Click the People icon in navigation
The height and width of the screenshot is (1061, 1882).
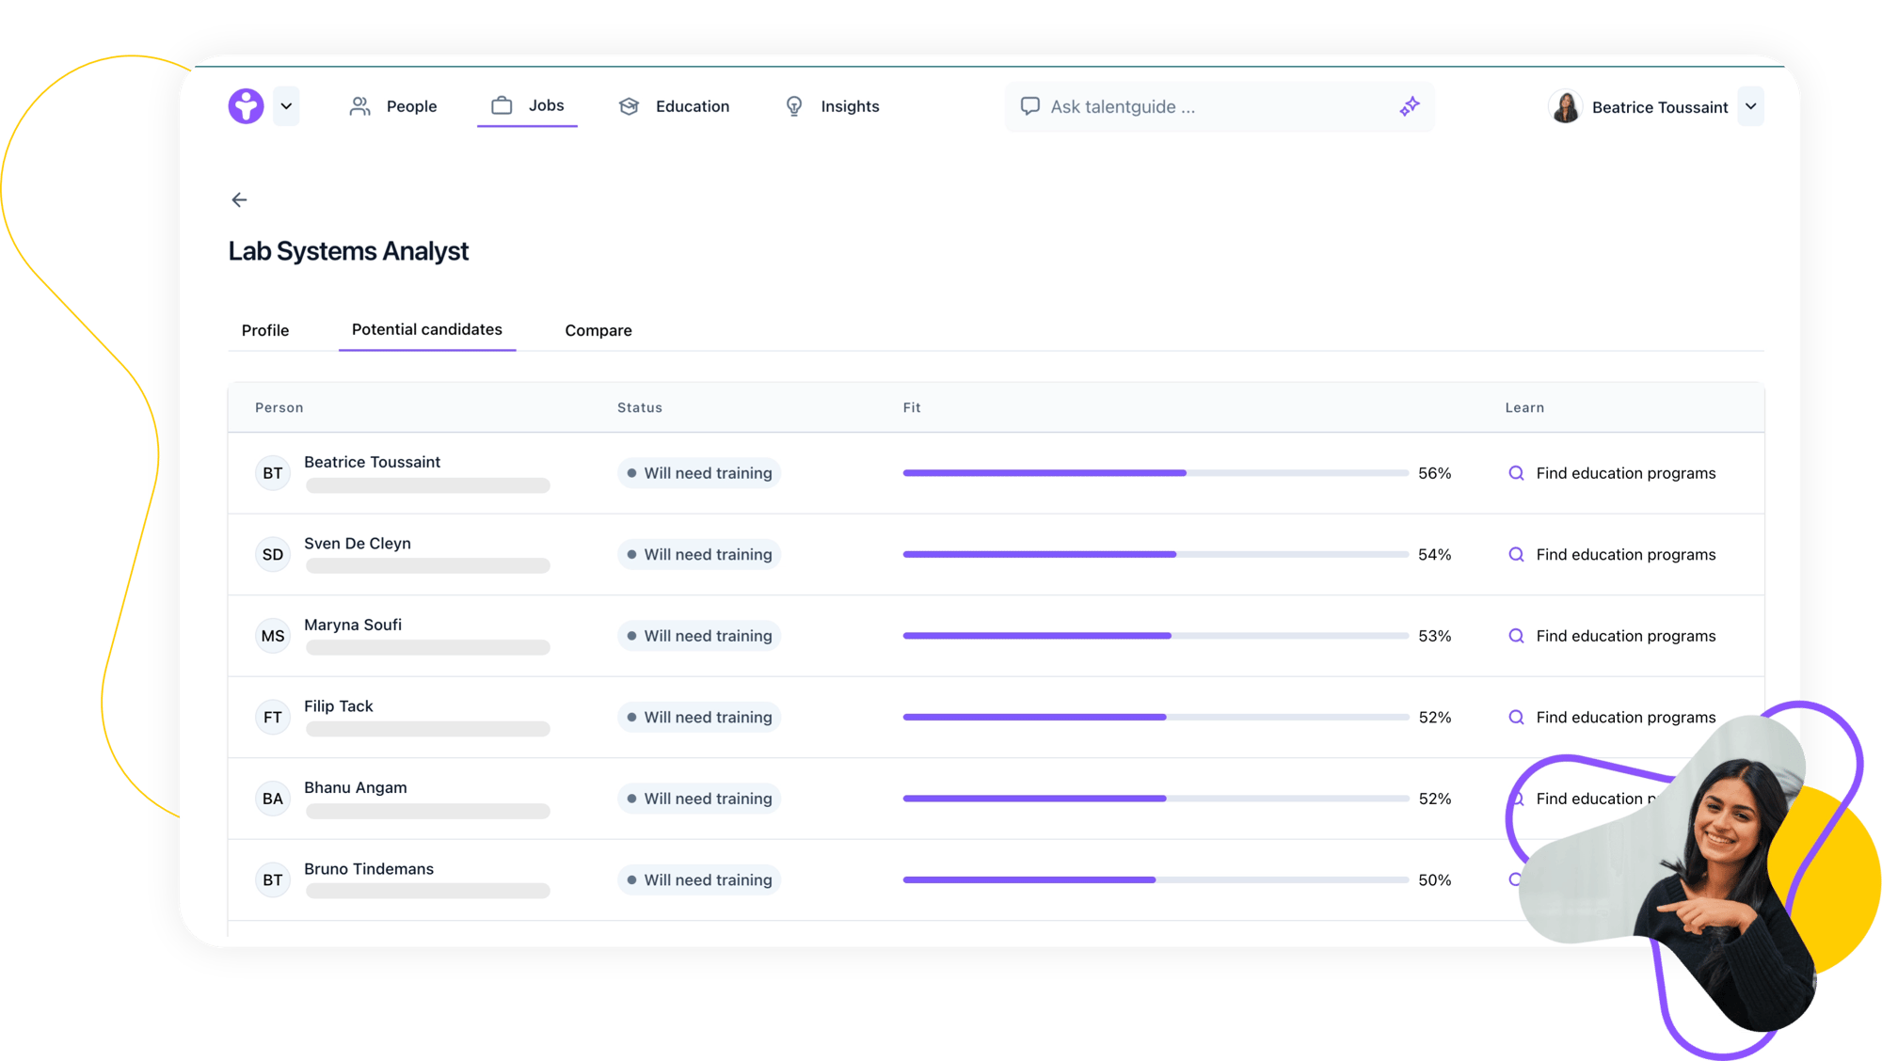(x=359, y=106)
